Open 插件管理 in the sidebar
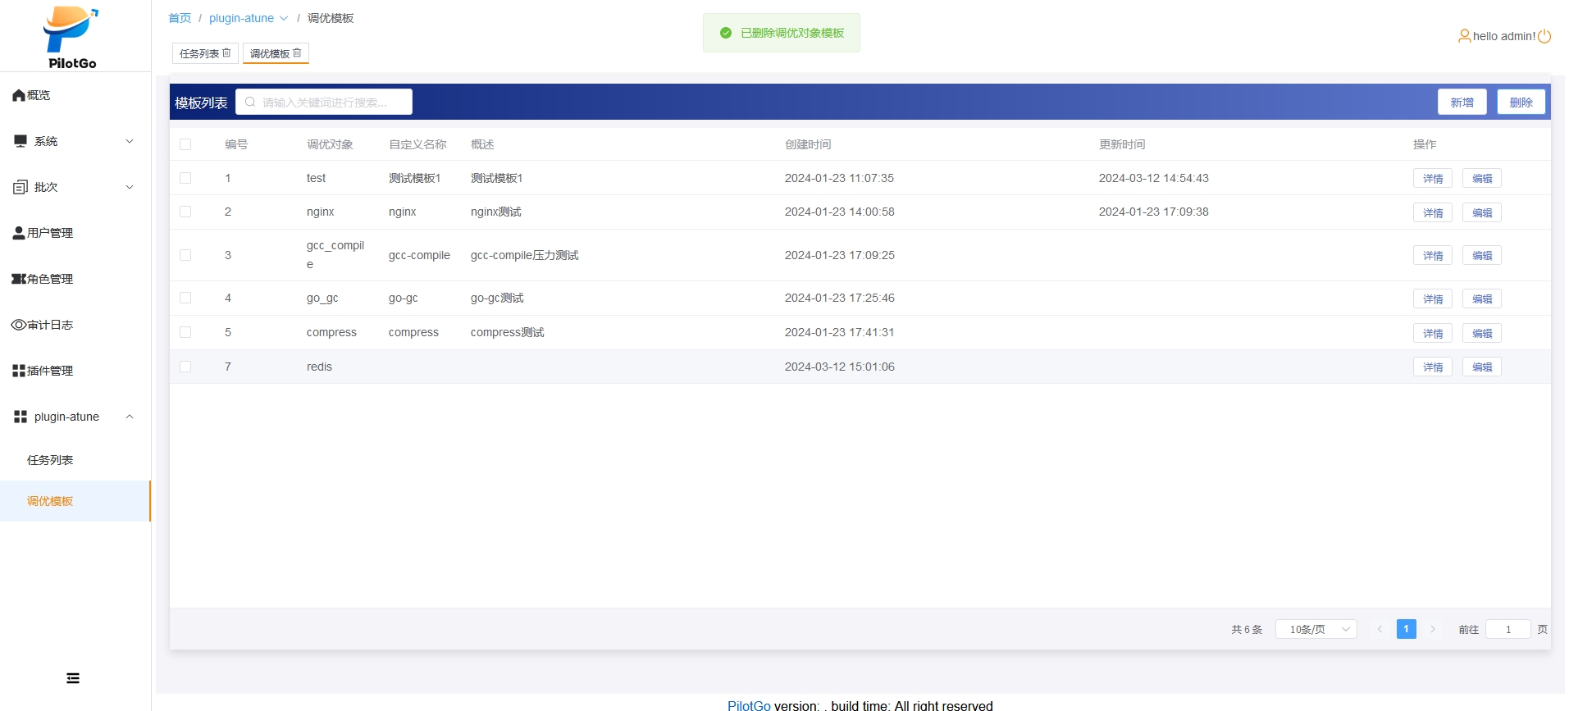 coord(49,371)
